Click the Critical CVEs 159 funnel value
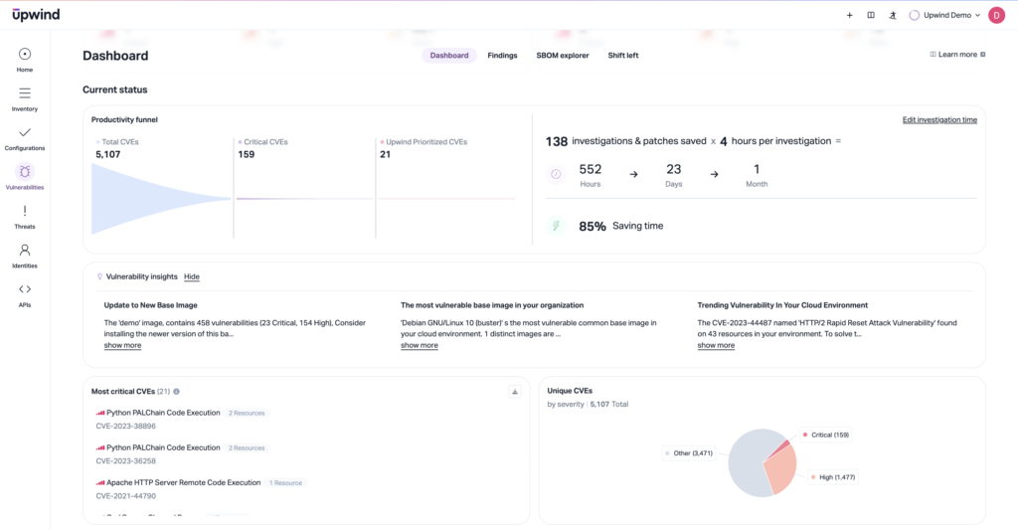Screen dimensions: 1018x530 click(247, 154)
